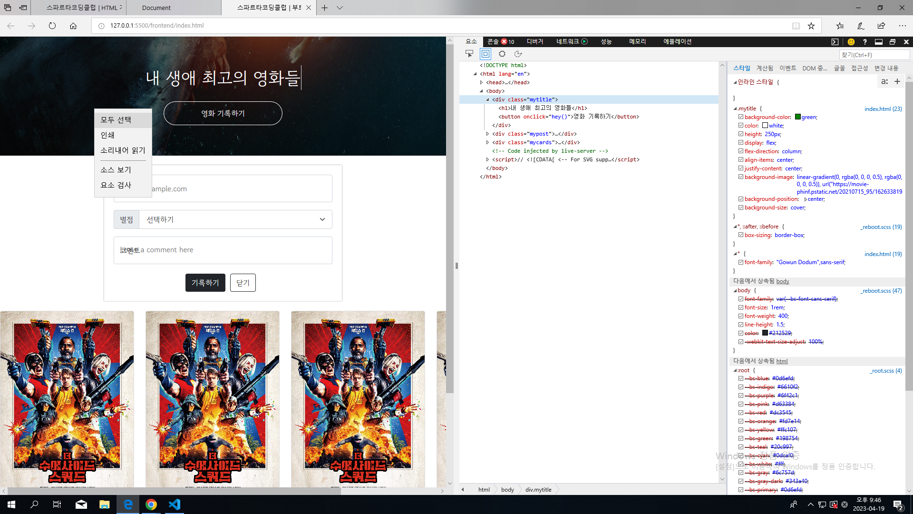
Task: Open Windows Start menu
Action: (x=11, y=504)
